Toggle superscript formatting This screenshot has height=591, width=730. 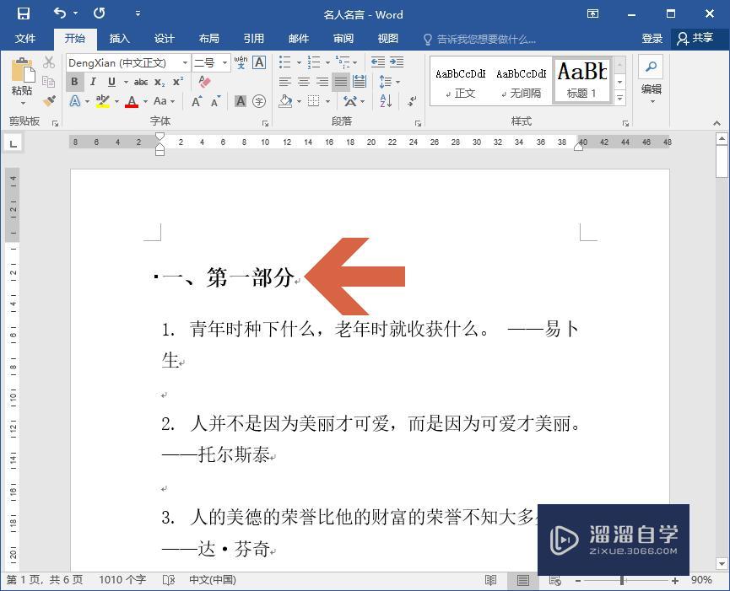pyautogui.click(x=178, y=82)
